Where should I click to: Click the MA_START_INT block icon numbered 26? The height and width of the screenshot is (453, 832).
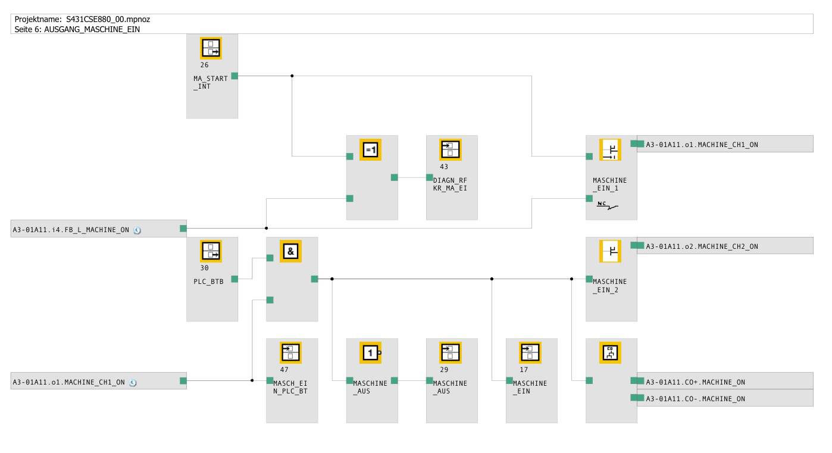pyautogui.click(x=211, y=48)
